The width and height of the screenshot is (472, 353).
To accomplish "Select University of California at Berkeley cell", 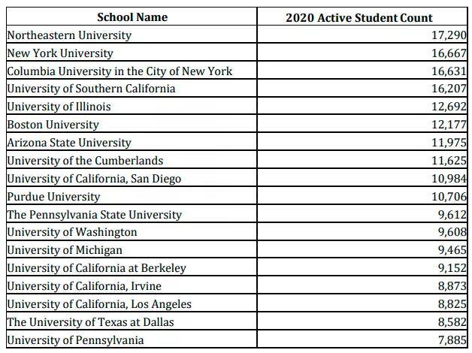I will [132, 267].
